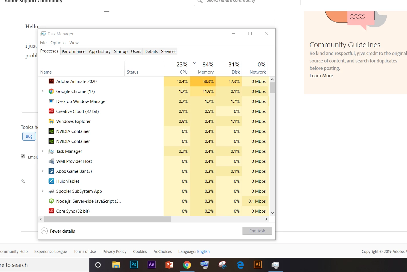Click the paperclip attachment icon on the webpage

(23, 181)
